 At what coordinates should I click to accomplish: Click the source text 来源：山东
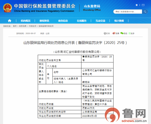click(45, 34)
